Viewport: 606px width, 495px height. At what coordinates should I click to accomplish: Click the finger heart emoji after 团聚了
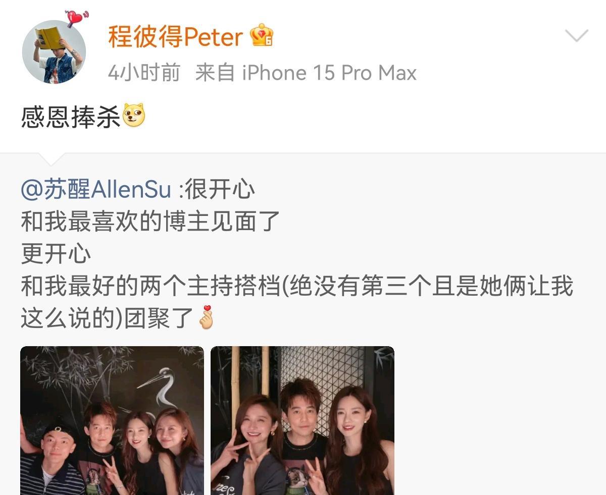(206, 317)
